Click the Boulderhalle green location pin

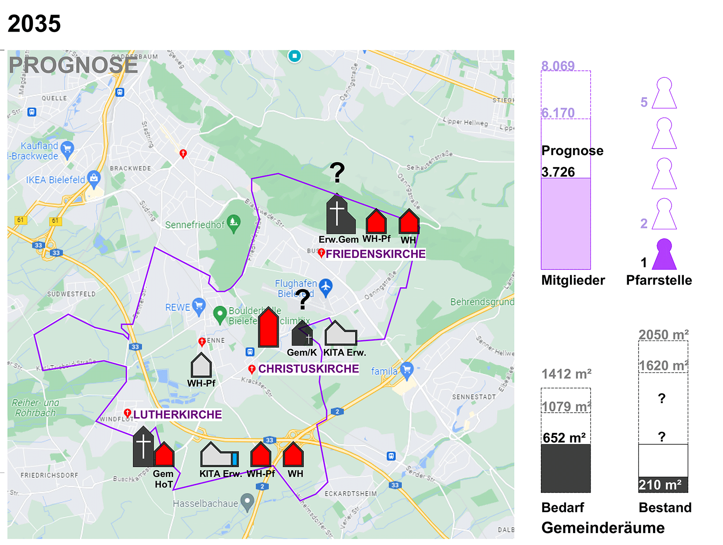tap(220, 315)
